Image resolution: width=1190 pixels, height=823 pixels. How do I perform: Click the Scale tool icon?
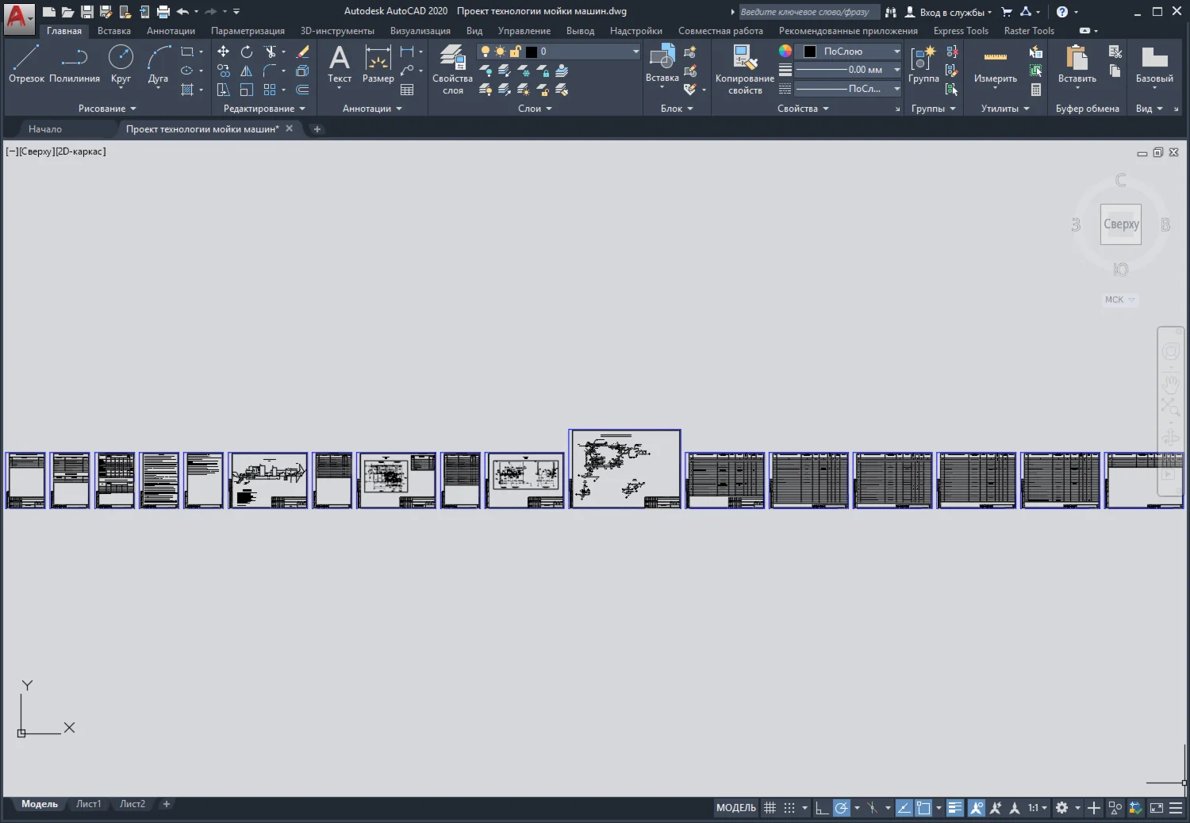point(247,90)
